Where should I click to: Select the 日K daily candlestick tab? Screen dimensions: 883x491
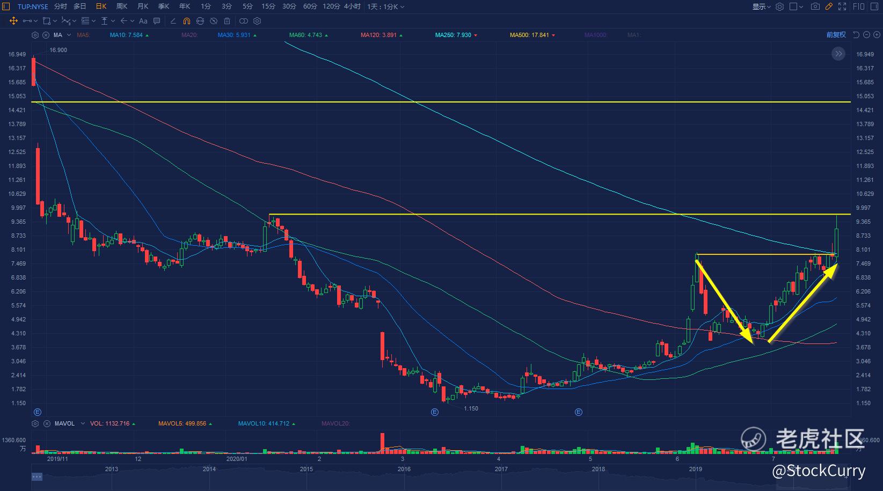click(x=101, y=6)
